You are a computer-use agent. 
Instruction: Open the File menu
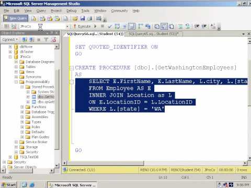tap(6, 11)
